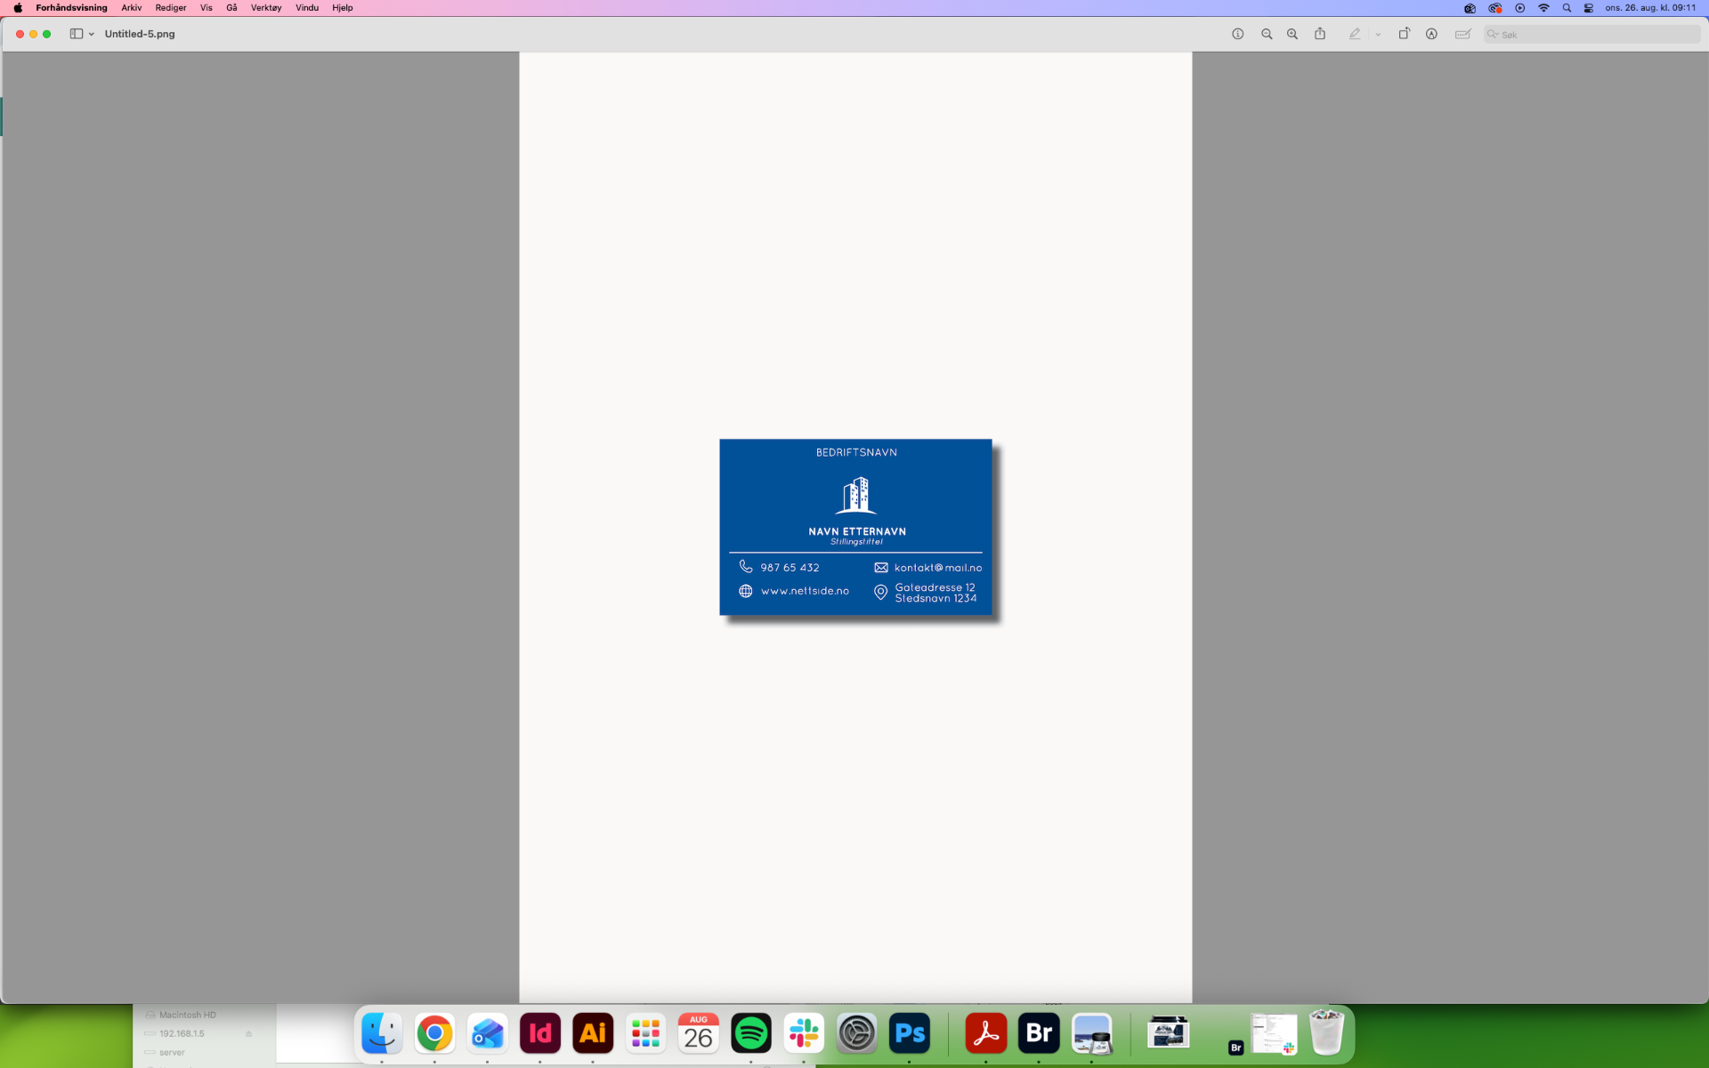Open the Hjelp menu
This screenshot has width=1709, height=1068.
pyautogui.click(x=343, y=8)
